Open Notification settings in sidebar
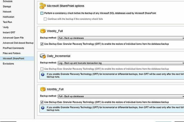This screenshot has height=122, width=184. (x=9, y=17)
